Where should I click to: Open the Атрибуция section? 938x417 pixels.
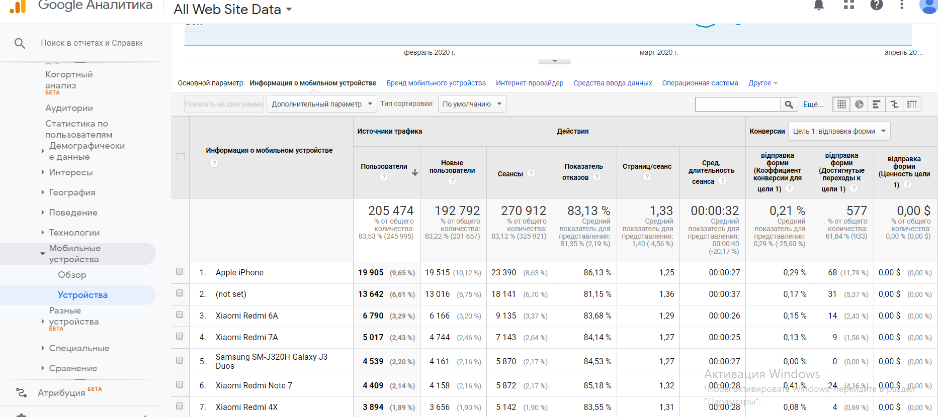pos(61,392)
